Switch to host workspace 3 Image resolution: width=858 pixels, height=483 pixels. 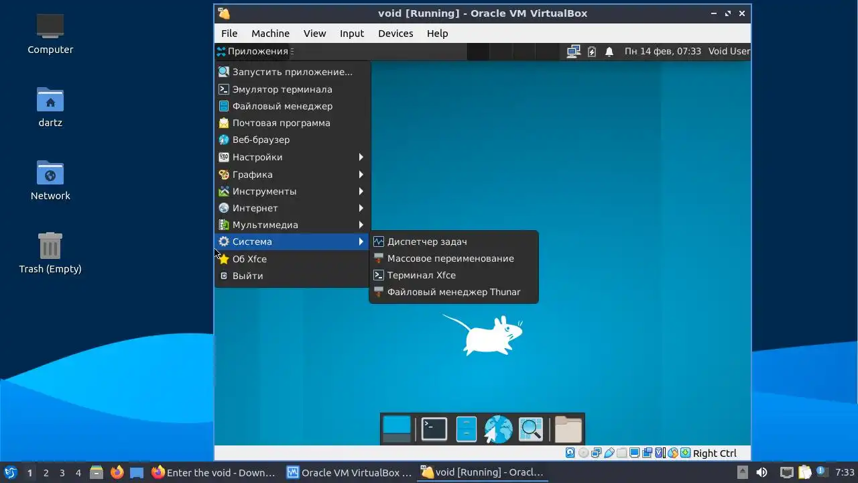pos(62,472)
